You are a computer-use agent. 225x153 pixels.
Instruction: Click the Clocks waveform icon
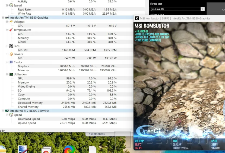(11, 62)
